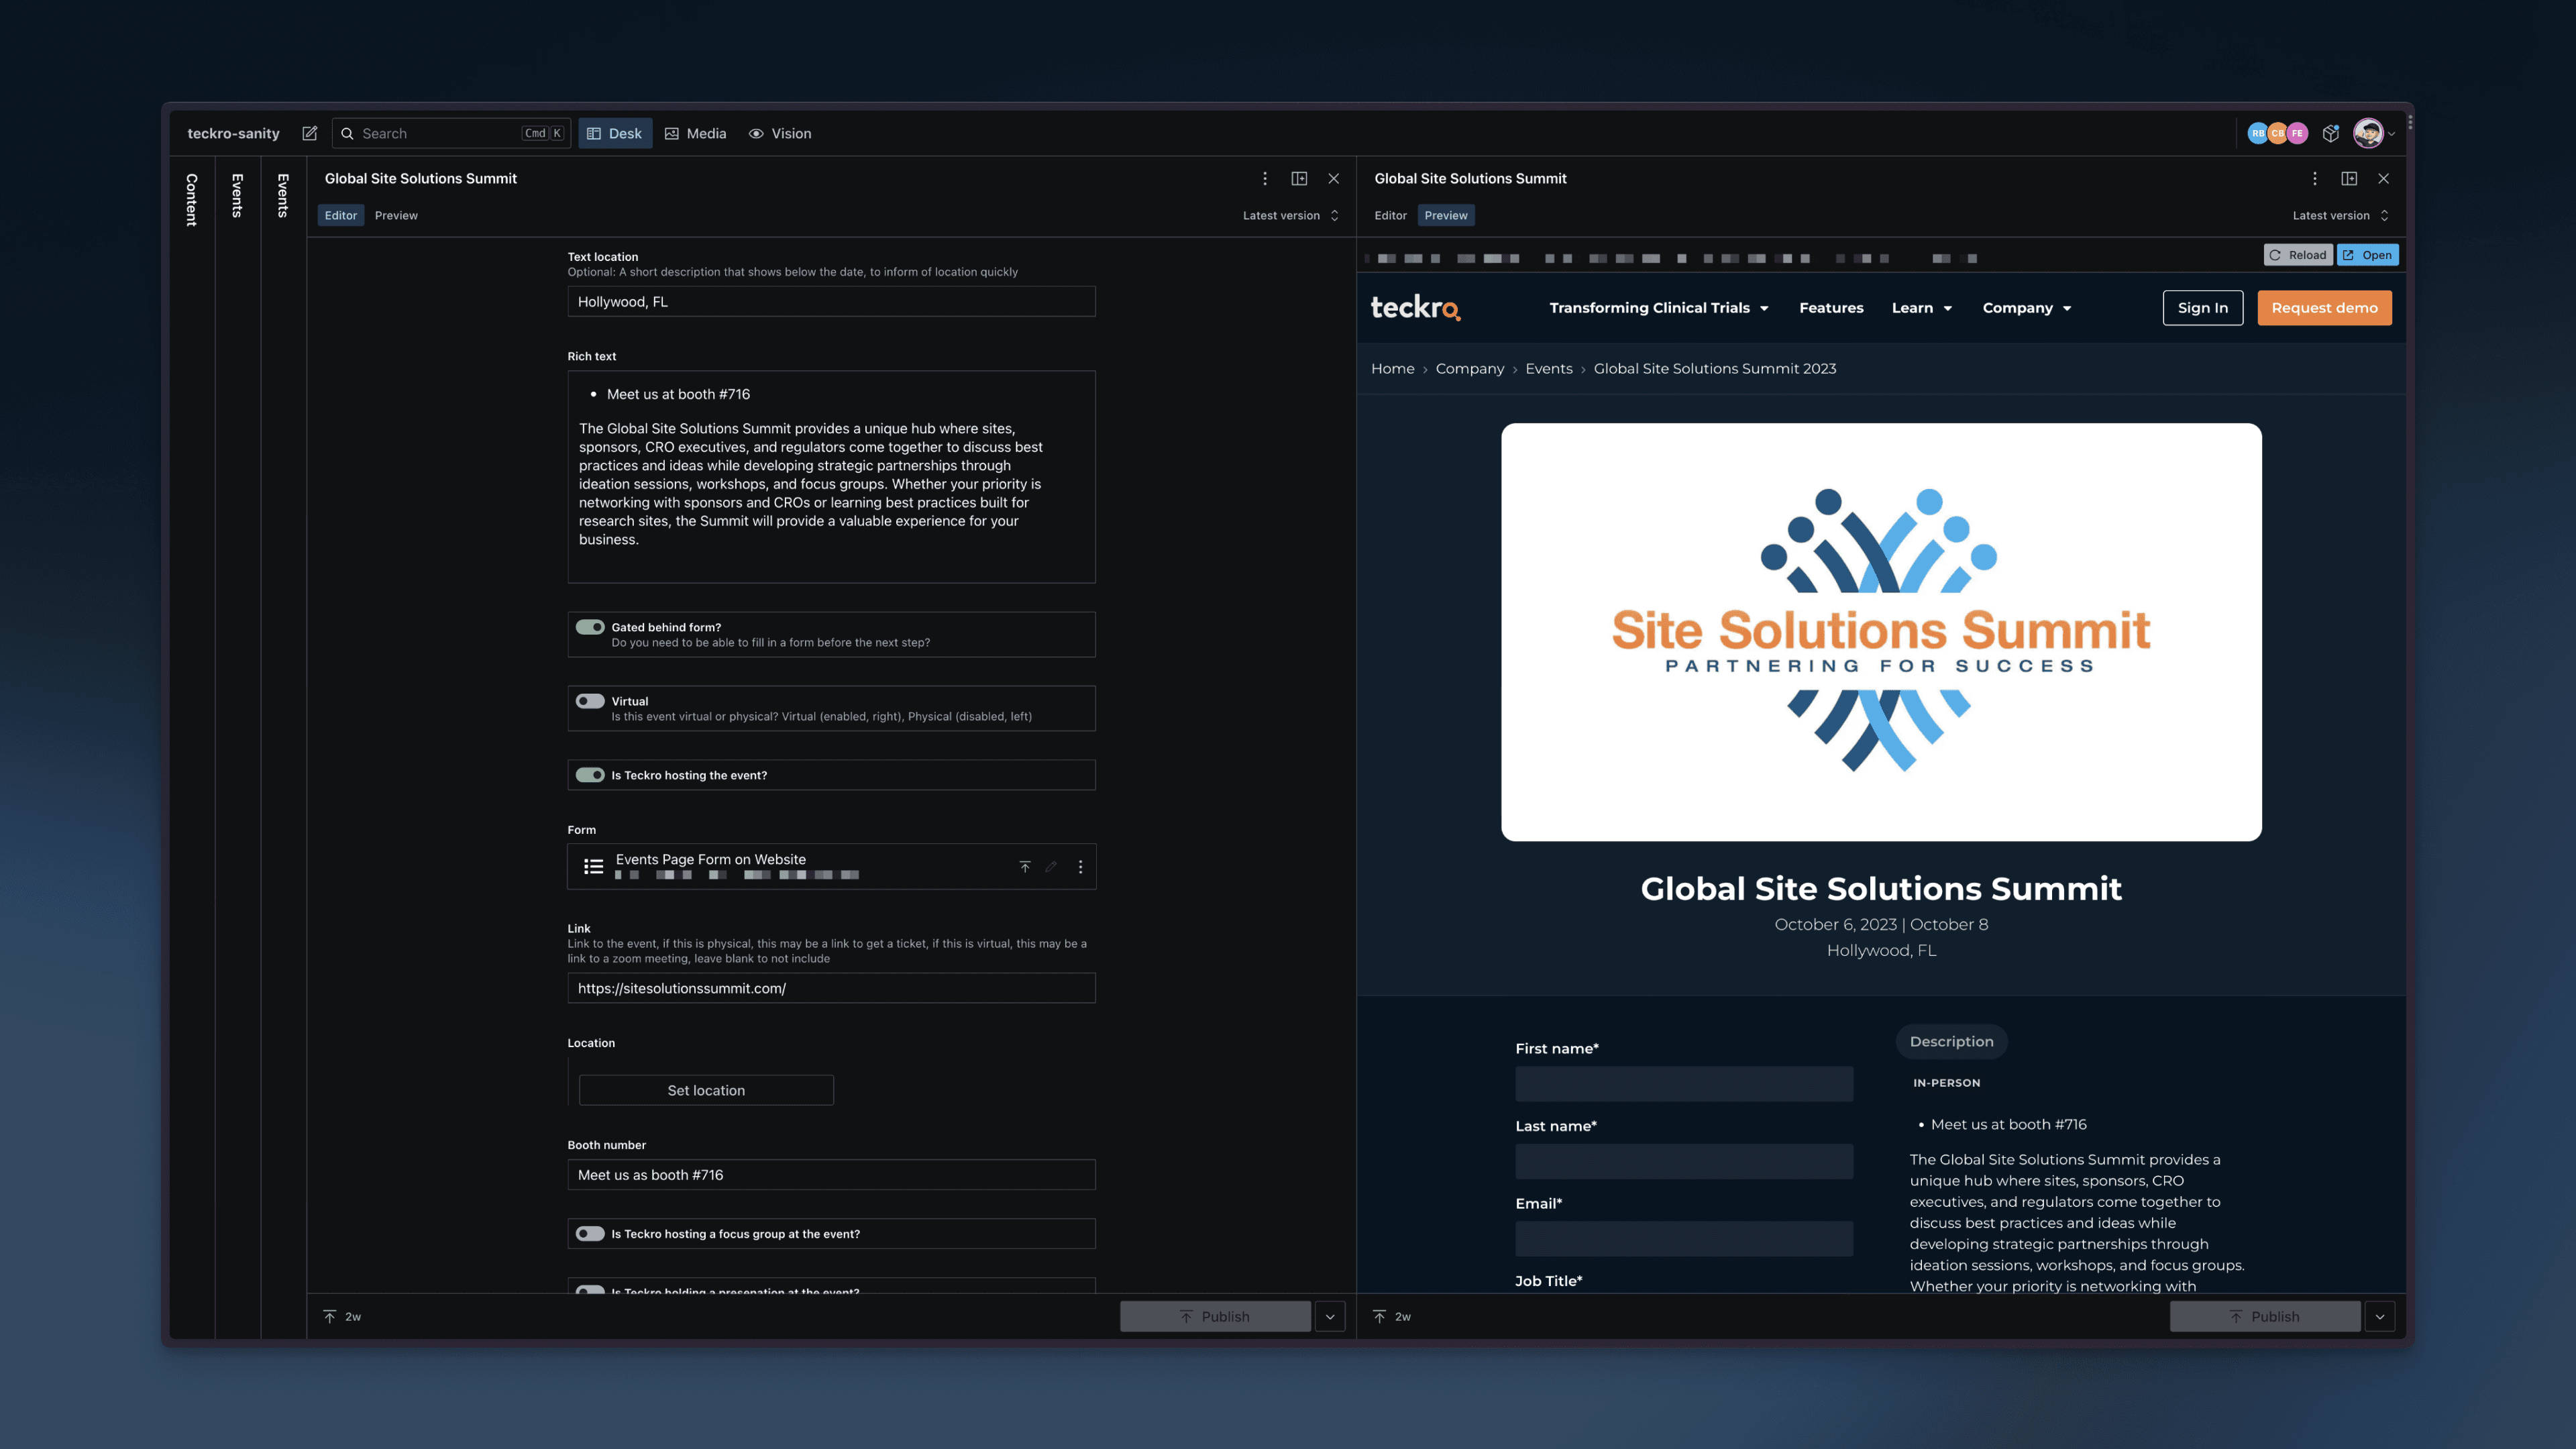Enable the Virtual event toggle
The height and width of the screenshot is (1449, 2576).
590,701
